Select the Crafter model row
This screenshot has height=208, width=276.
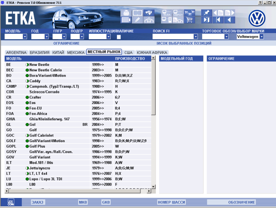click(78, 97)
